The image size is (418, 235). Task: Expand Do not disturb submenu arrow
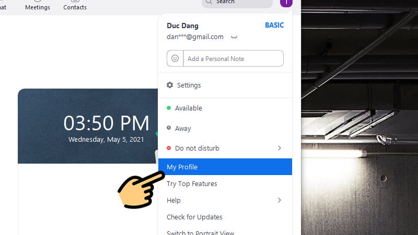pyautogui.click(x=279, y=148)
